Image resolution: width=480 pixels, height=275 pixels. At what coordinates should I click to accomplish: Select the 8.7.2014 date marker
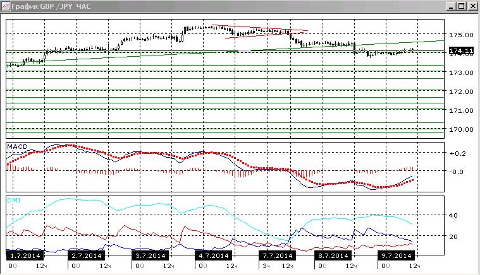click(x=333, y=255)
